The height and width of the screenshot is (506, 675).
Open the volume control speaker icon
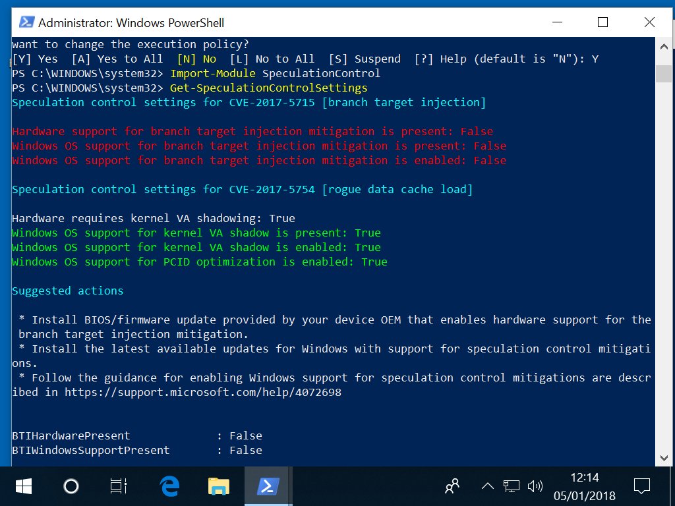pos(535,486)
